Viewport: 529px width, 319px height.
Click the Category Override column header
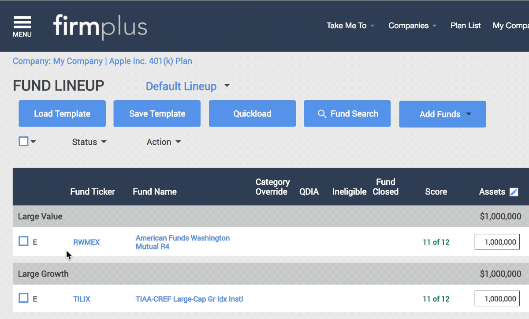point(272,187)
